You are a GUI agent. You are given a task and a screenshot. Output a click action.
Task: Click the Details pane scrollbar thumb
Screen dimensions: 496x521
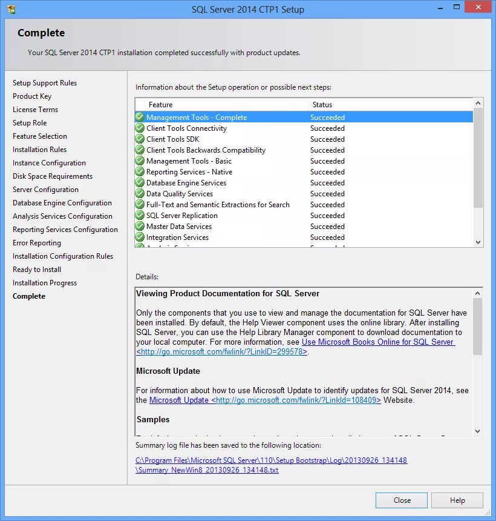click(x=477, y=327)
